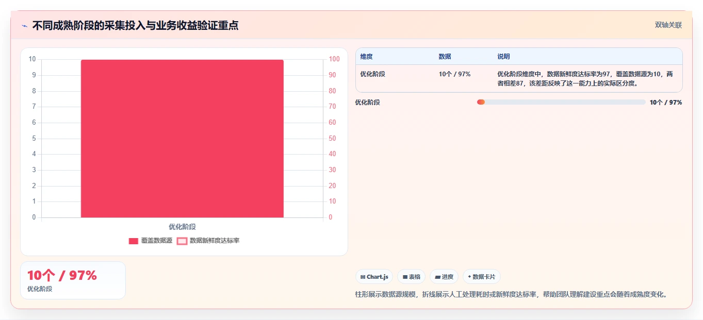Click the 表格 tag chip

[411, 277]
